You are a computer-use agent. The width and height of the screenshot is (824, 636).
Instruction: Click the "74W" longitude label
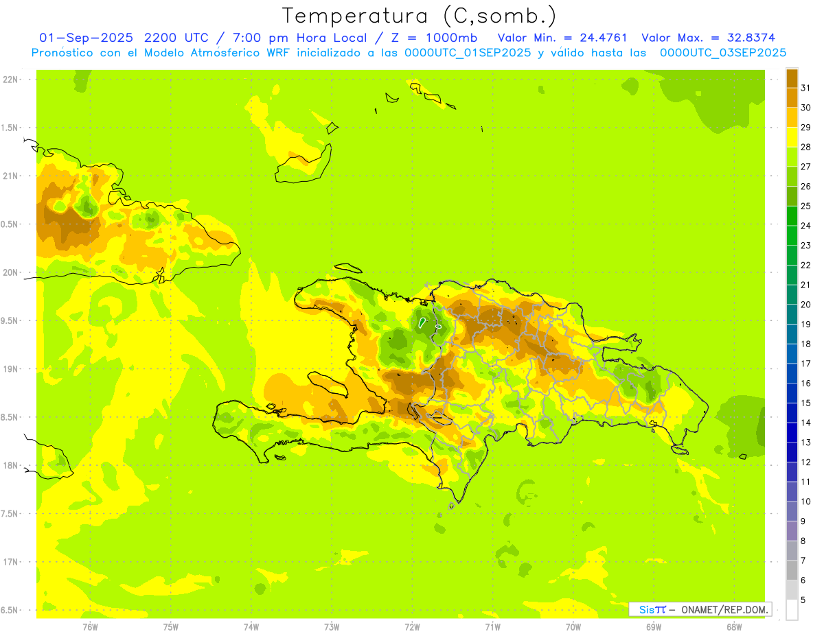[x=251, y=626]
